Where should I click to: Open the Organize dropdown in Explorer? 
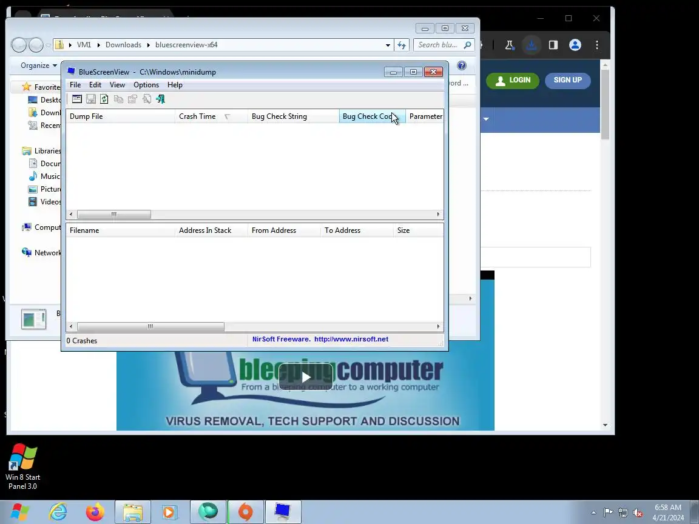click(39, 65)
